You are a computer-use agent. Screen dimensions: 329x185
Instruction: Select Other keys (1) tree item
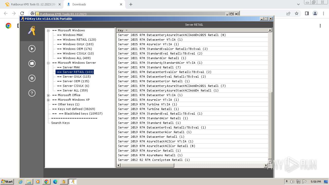66,104
